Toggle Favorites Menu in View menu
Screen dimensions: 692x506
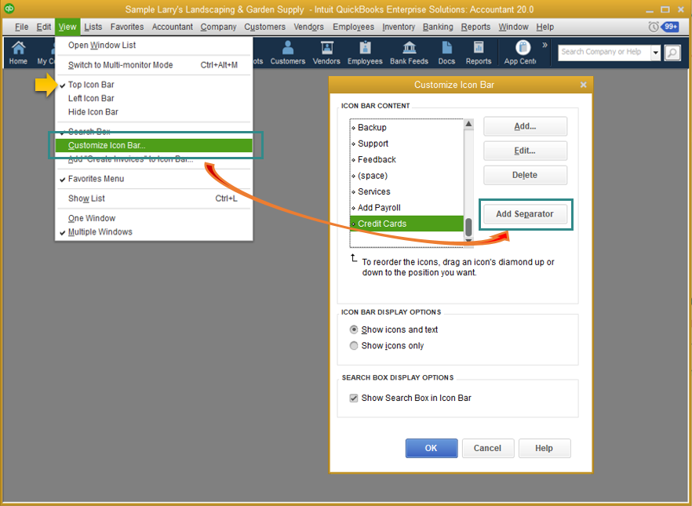[154, 179]
